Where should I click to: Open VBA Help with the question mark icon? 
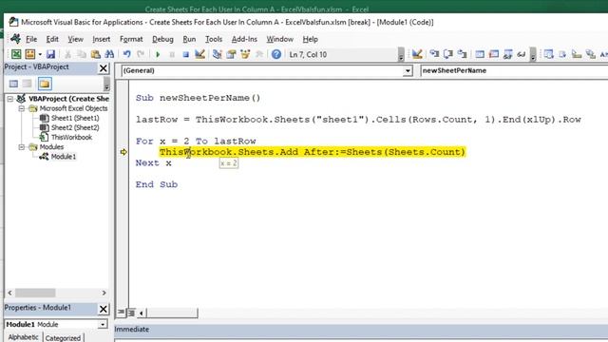[x=276, y=54]
